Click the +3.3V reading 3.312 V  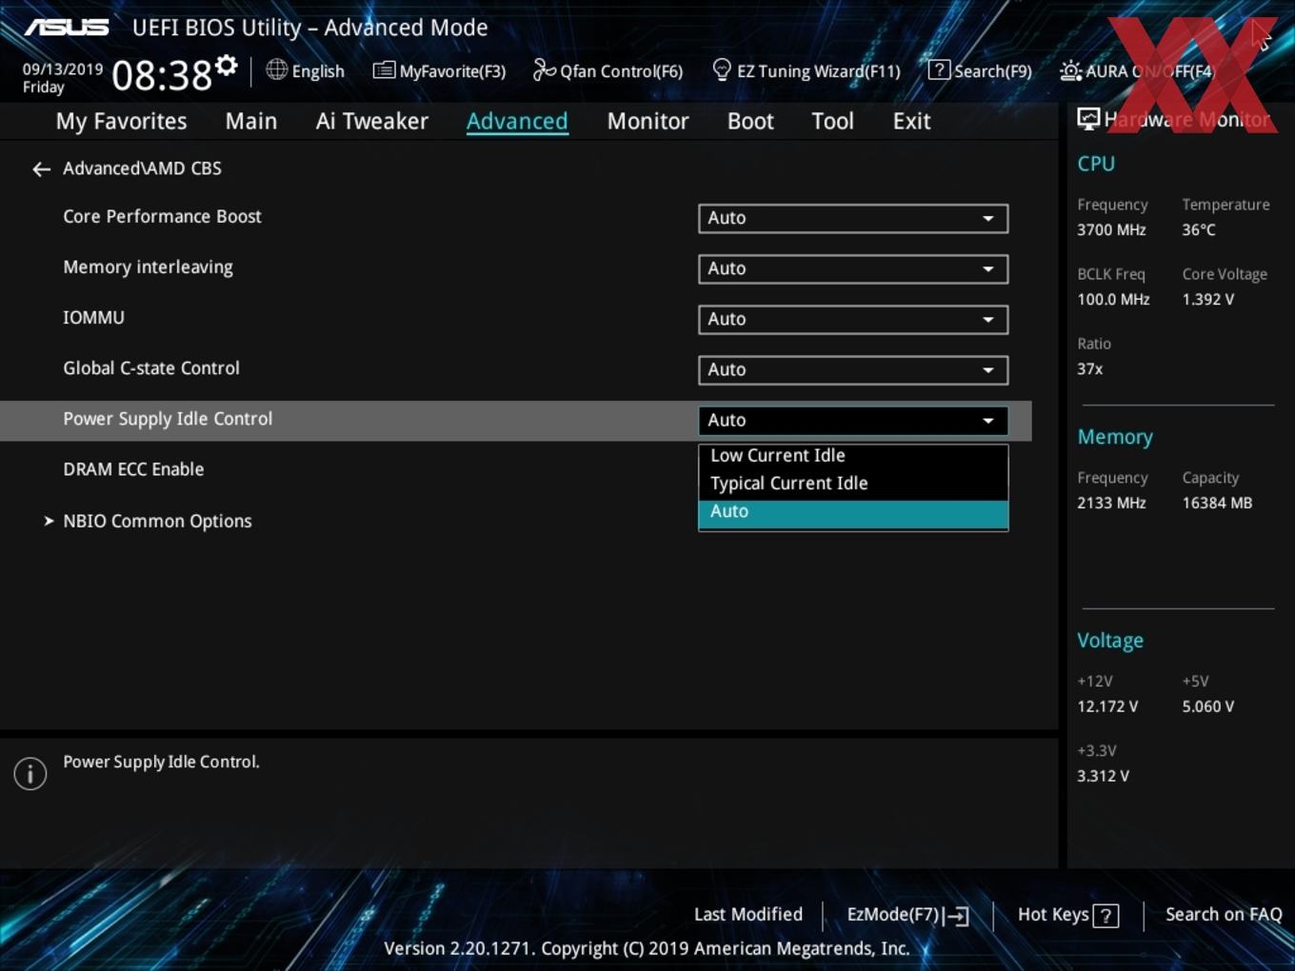pos(1103,776)
